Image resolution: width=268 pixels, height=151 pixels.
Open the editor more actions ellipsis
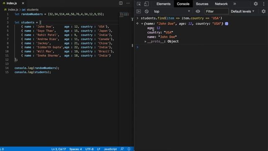[128, 3]
